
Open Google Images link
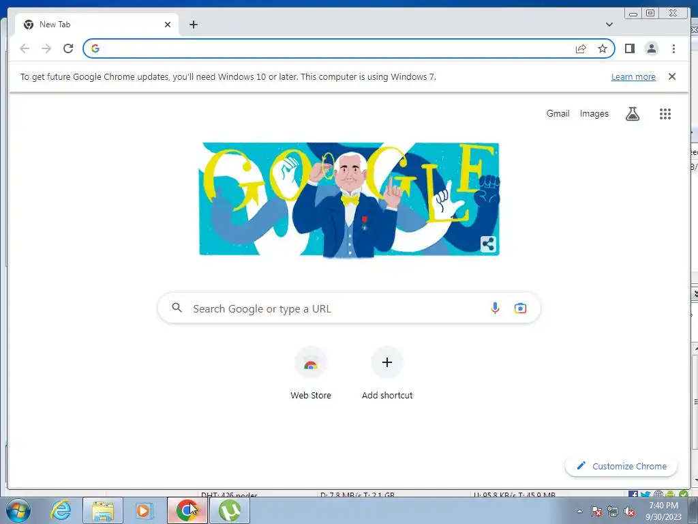[x=594, y=114]
